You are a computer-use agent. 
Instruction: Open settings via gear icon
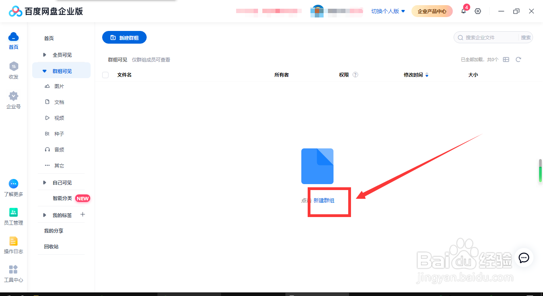pyautogui.click(x=477, y=11)
